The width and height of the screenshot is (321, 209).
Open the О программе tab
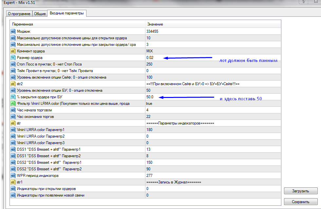19,14
